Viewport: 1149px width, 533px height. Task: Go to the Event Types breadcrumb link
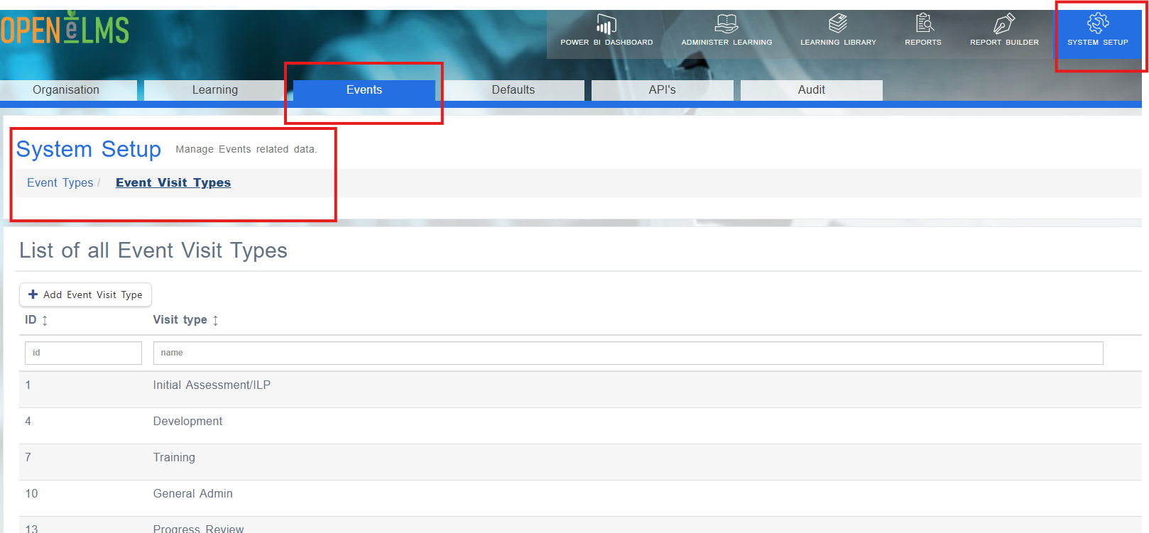60,182
